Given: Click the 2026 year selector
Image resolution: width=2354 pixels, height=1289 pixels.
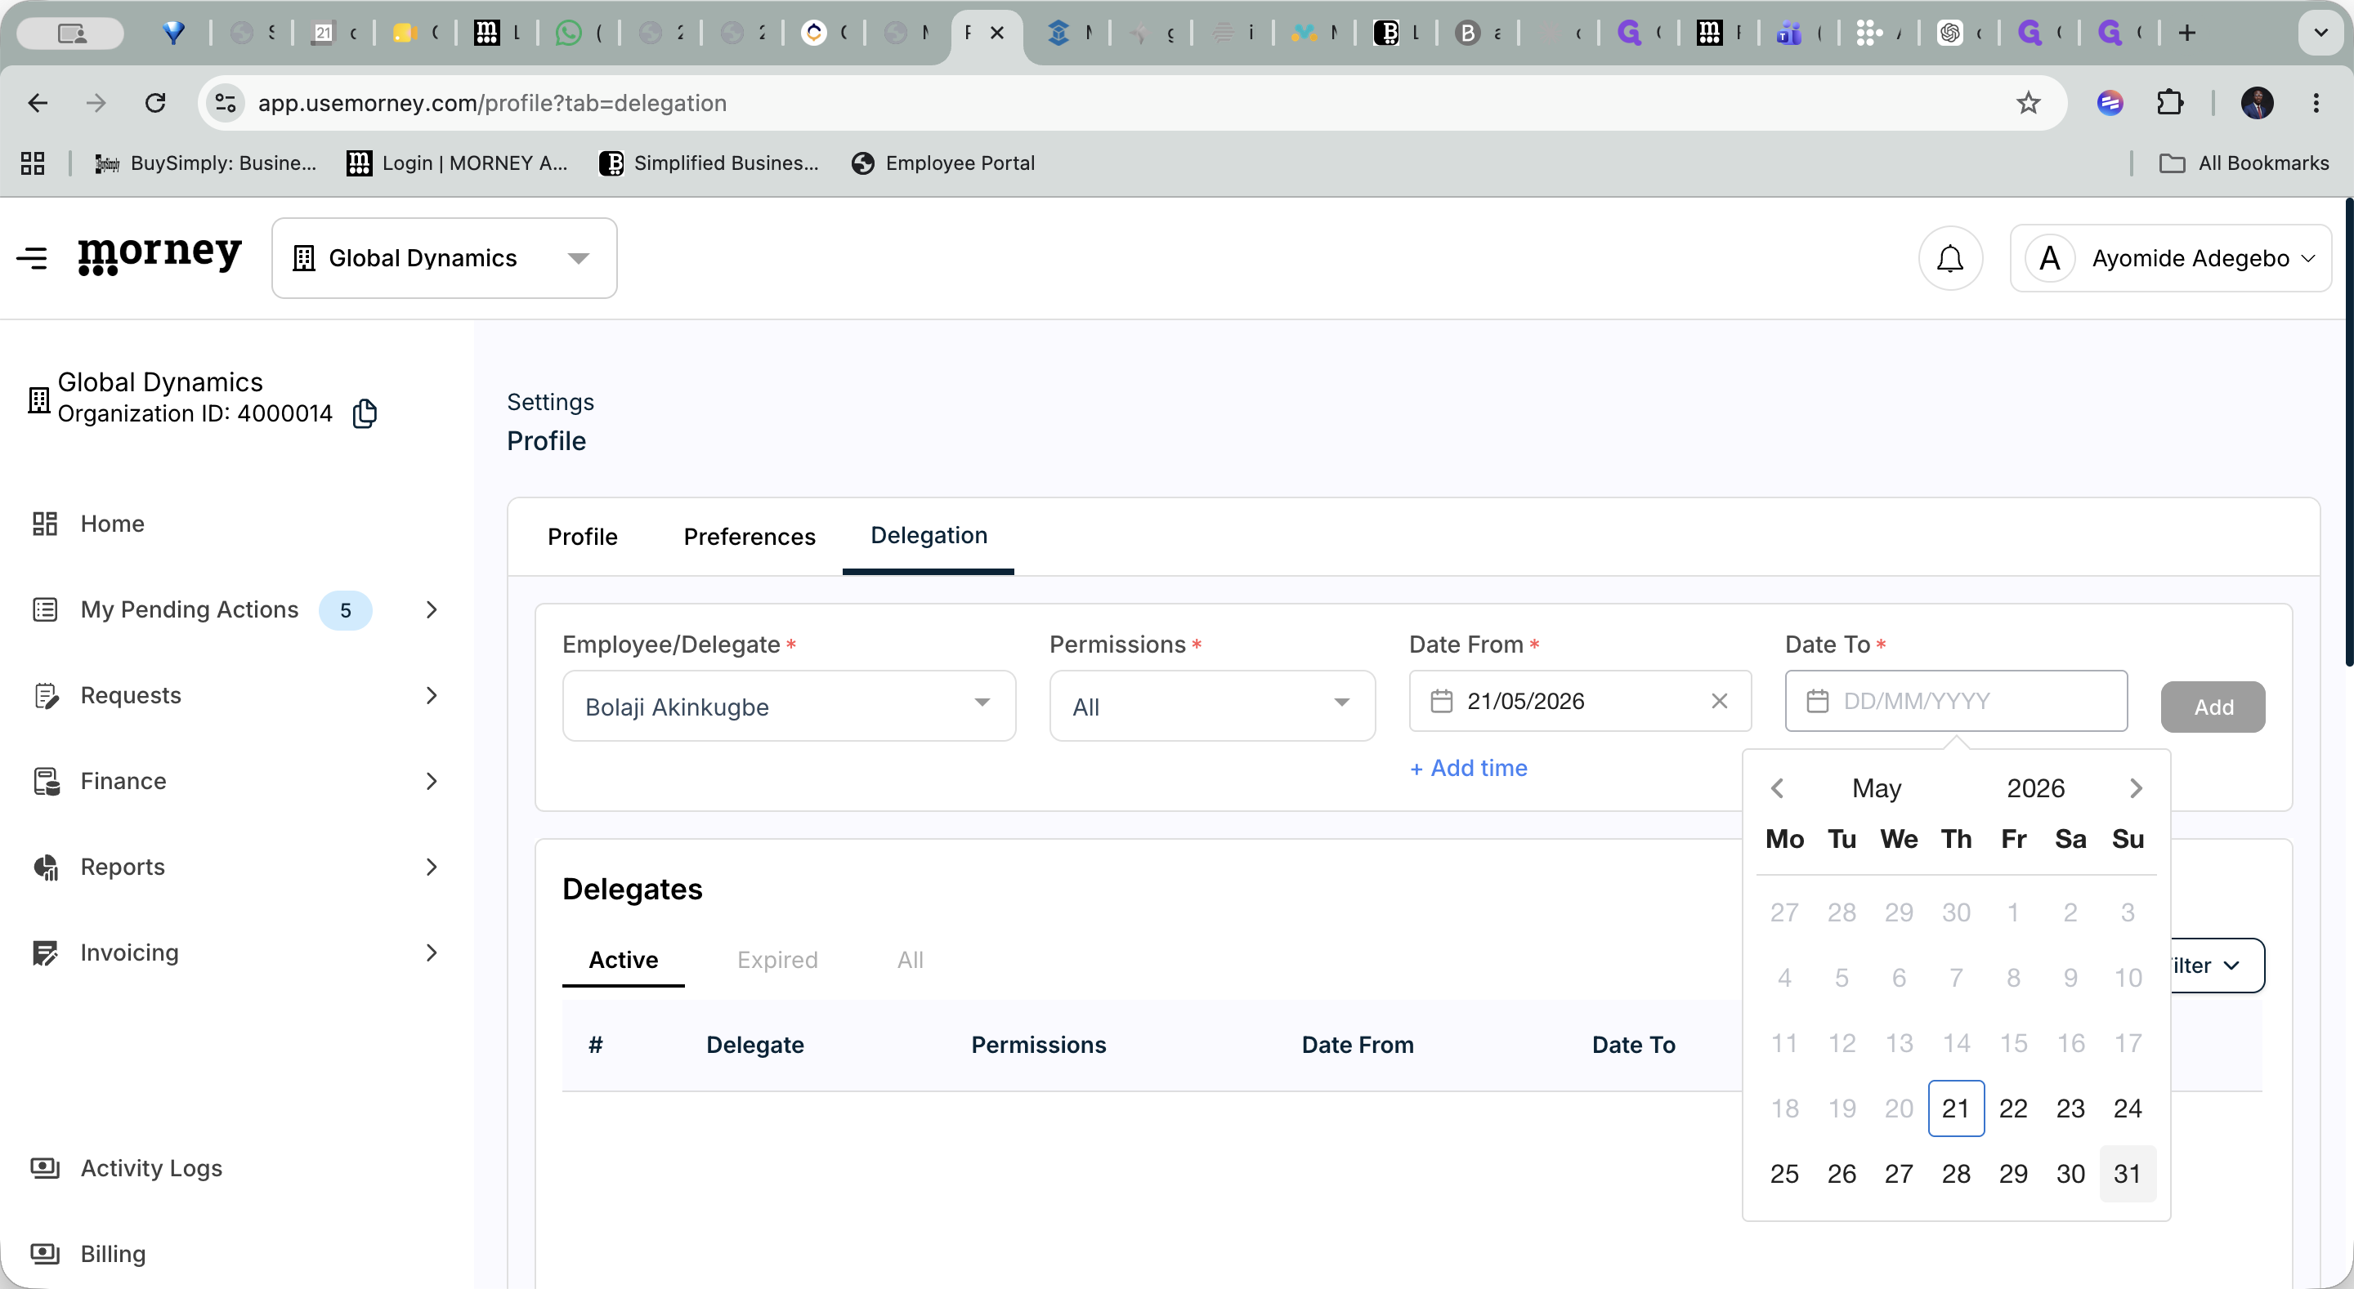Looking at the screenshot, I should 2035,787.
